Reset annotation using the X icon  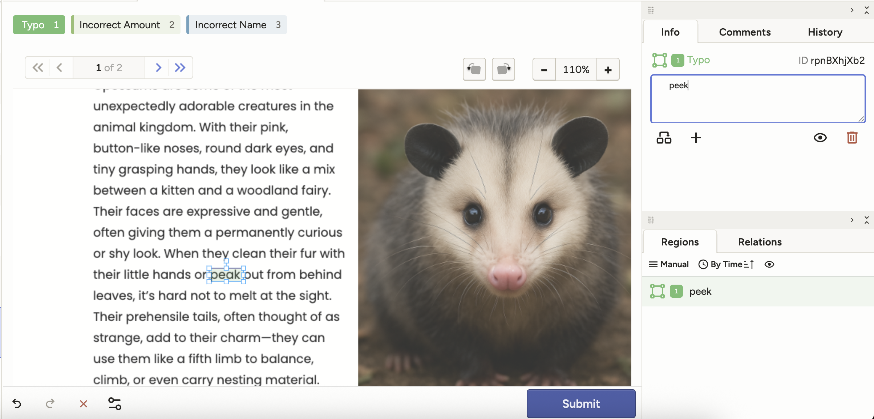(x=83, y=404)
